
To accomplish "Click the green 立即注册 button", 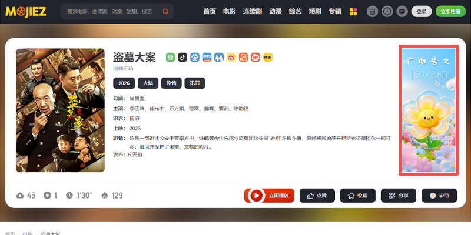I will coord(450,11).
